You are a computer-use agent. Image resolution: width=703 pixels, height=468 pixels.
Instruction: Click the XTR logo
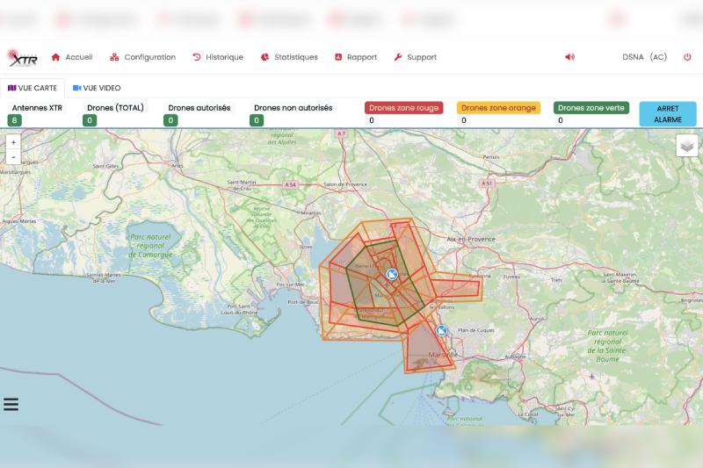point(23,58)
